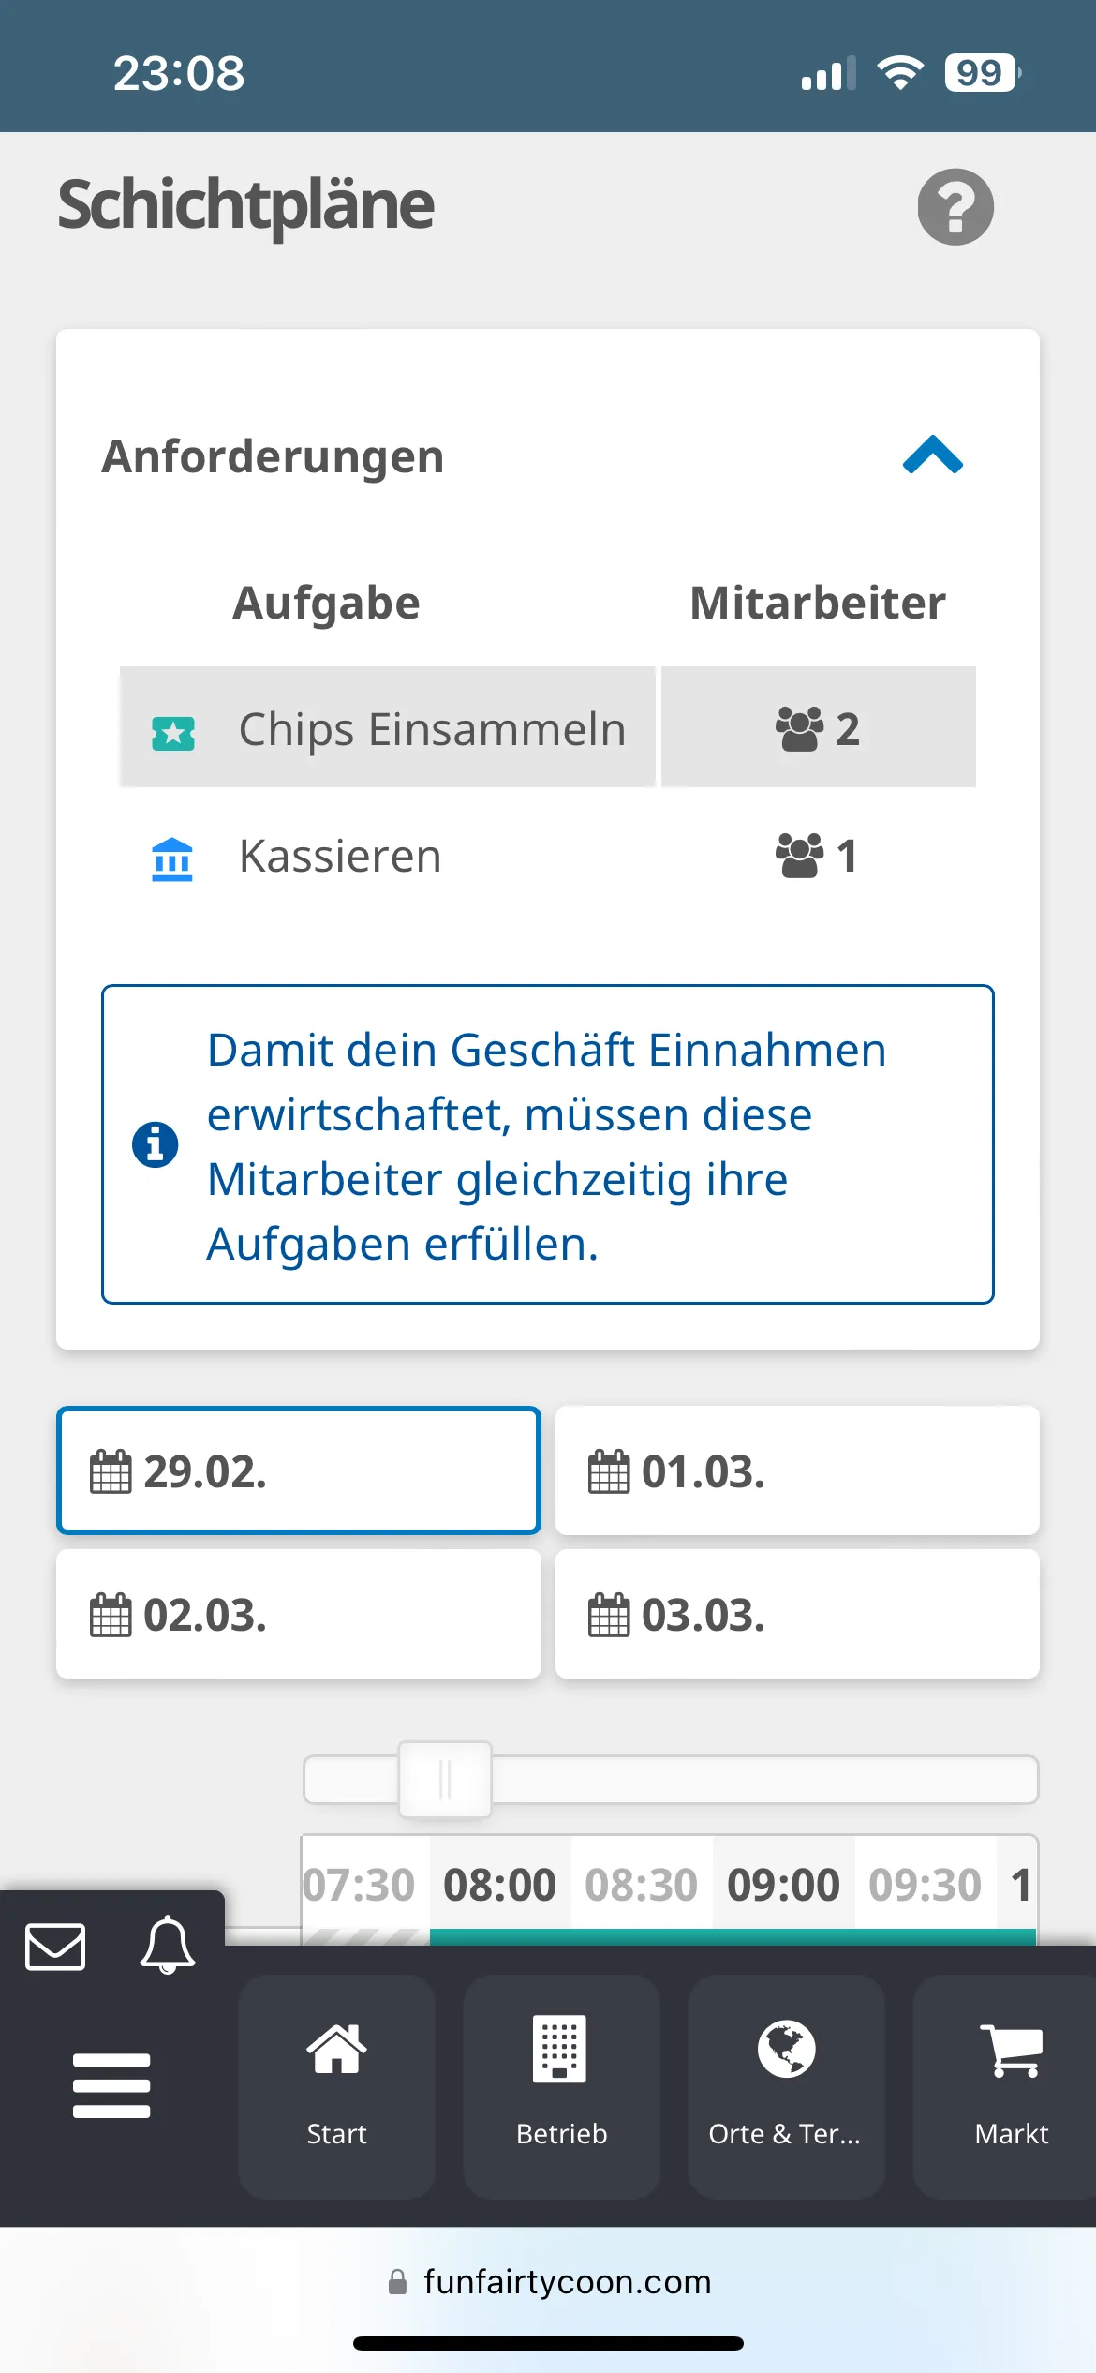
Task: Go to the Start home button
Action: tap(336, 2085)
